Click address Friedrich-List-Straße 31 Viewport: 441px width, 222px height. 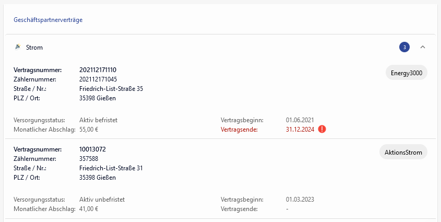tap(111, 168)
